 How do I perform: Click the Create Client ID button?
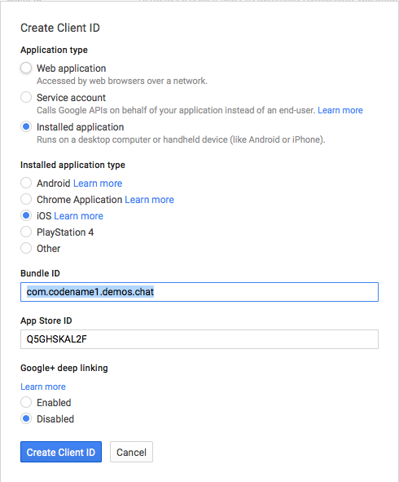pos(61,452)
